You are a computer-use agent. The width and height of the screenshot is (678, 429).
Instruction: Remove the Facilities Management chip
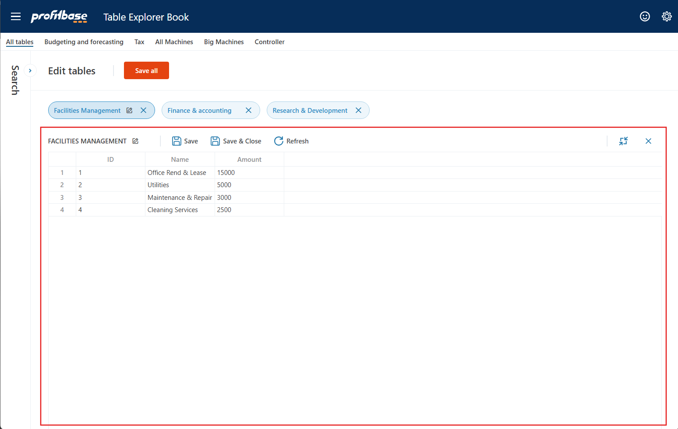point(143,111)
